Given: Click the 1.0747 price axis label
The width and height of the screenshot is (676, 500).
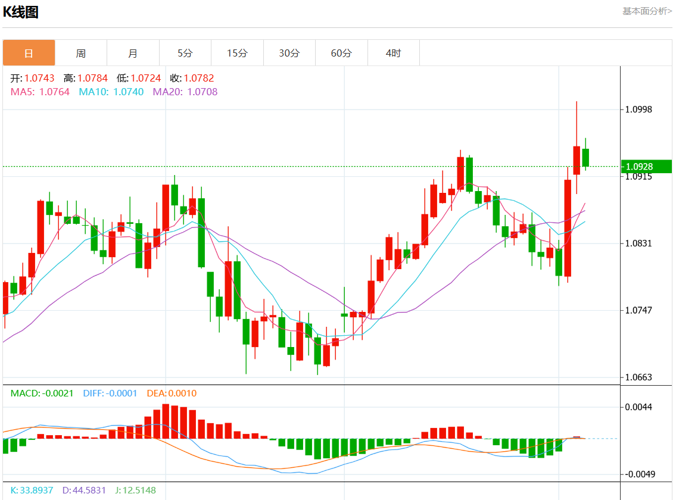Looking at the screenshot, I should point(638,310).
